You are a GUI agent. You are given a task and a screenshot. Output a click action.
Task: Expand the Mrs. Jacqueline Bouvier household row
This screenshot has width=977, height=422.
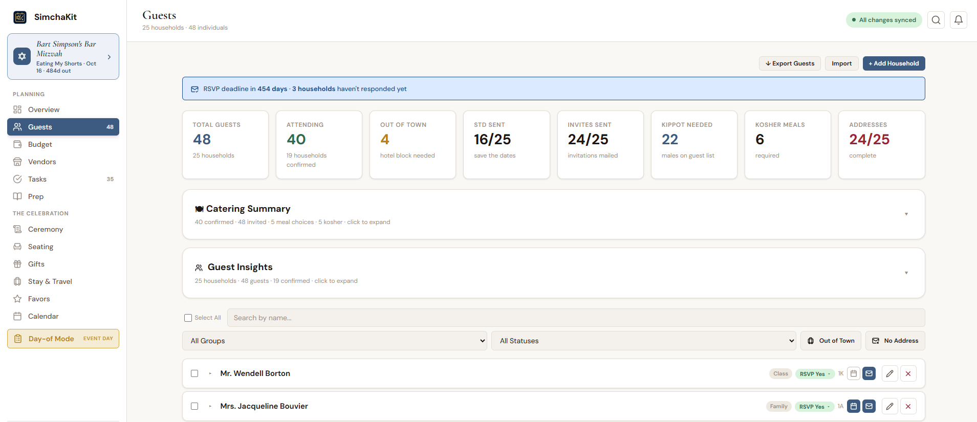(210, 406)
